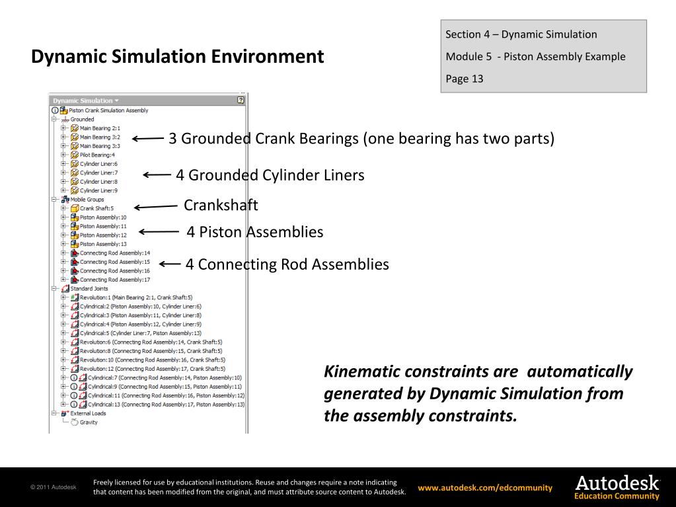Click the help icon in Dynamic Simulation panel

241,100
